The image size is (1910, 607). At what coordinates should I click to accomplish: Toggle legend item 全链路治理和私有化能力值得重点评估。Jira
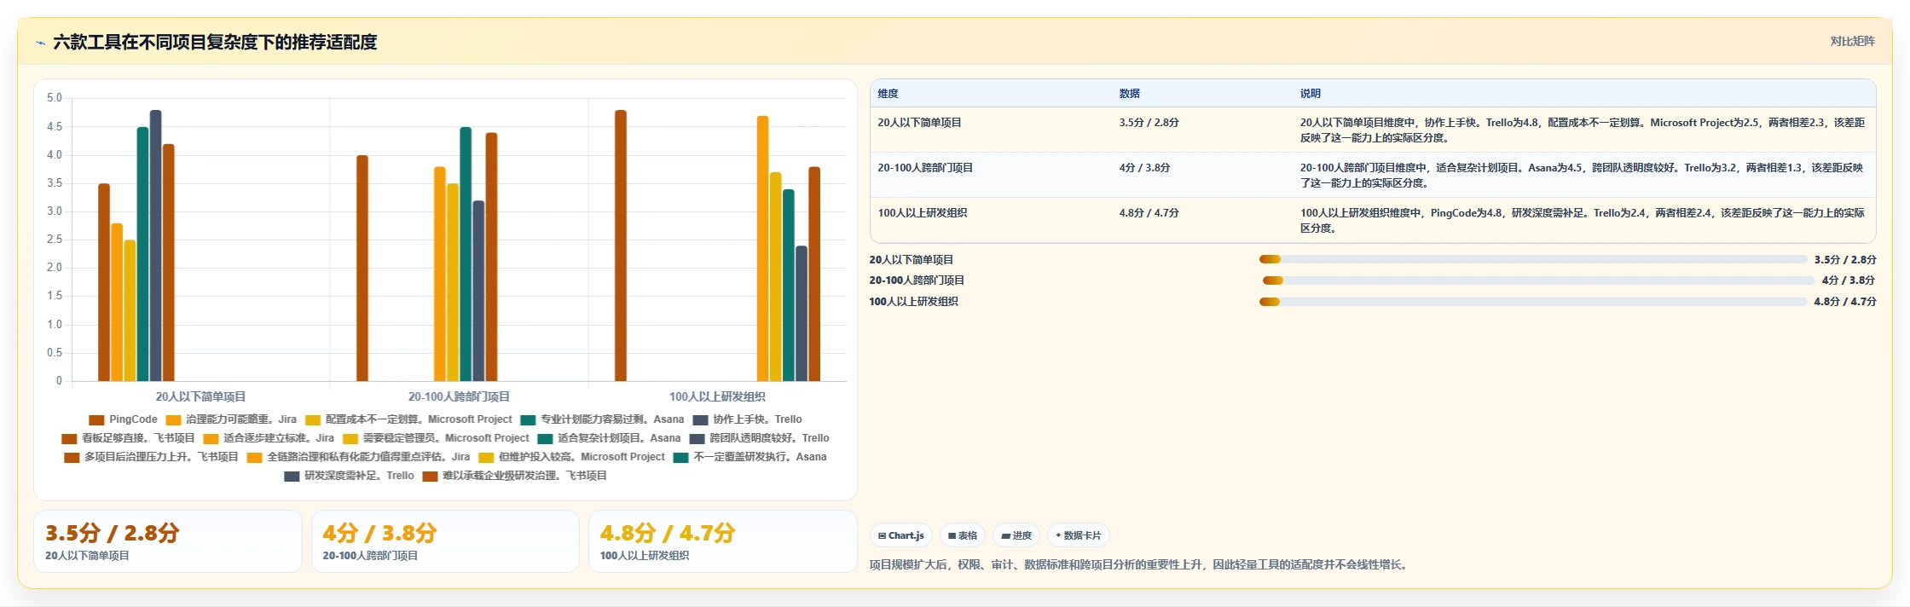(358, 457)
